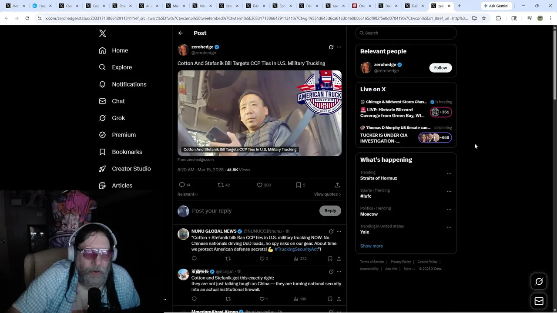Click Ask Gemini button
The height and width of the screenshot is (313, 557).
(496, 6)
